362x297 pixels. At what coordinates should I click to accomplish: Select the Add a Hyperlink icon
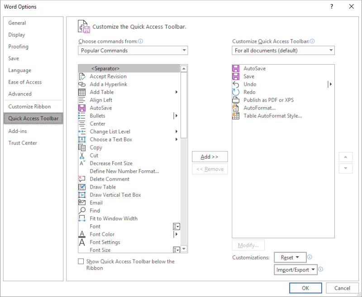coord(83,84)
